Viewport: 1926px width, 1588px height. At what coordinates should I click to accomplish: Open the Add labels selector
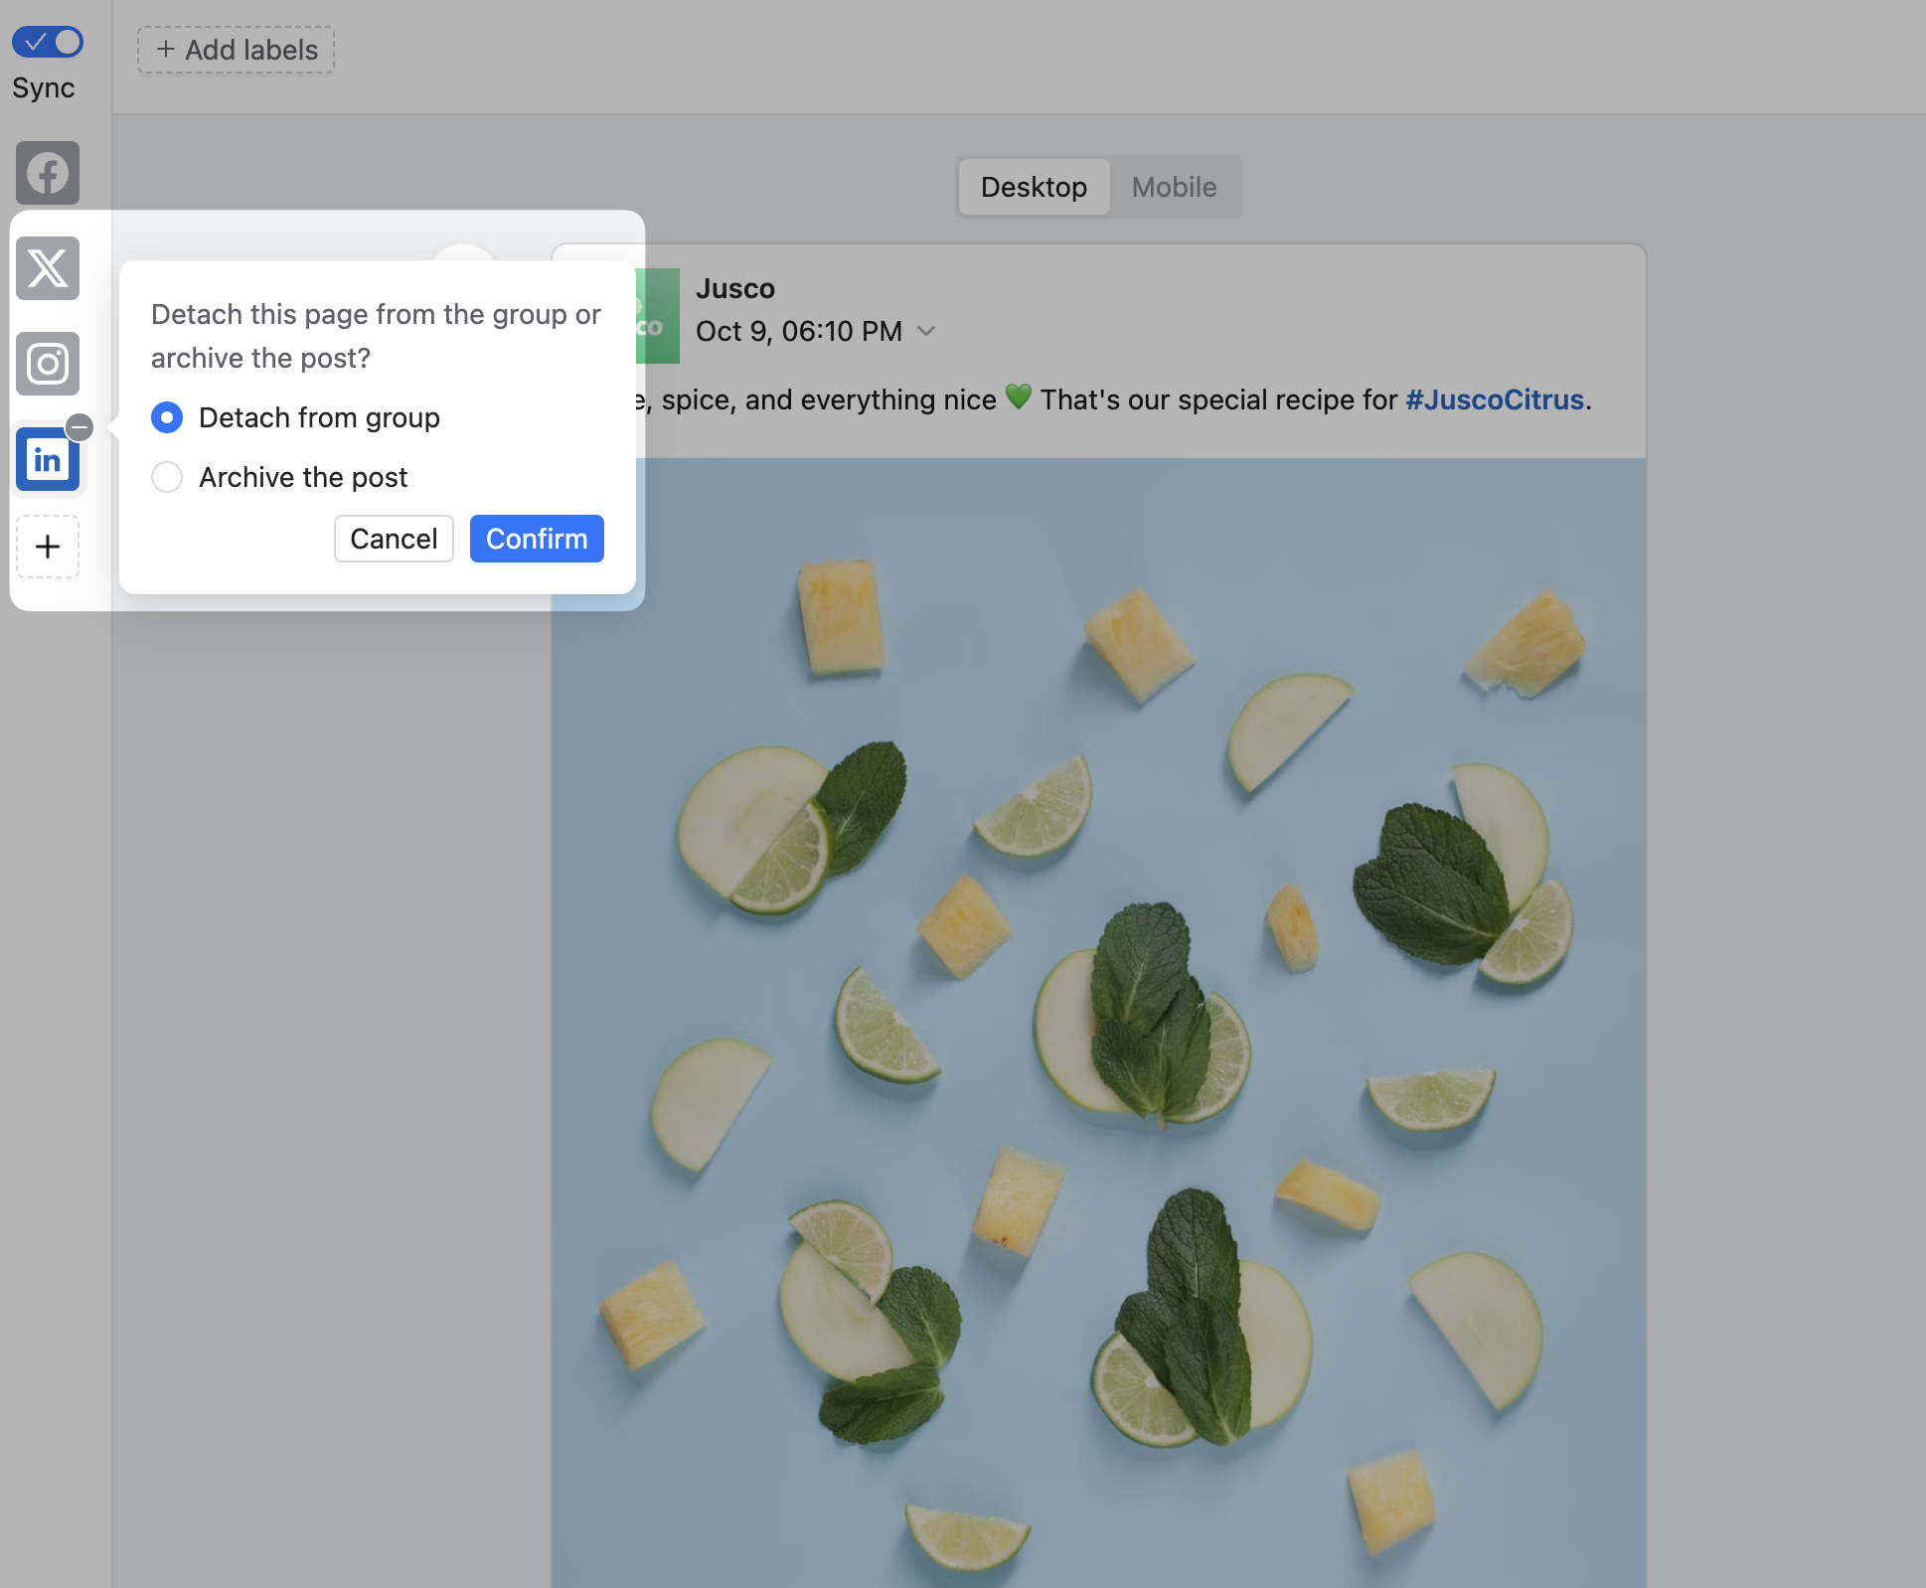coord(236,50)
